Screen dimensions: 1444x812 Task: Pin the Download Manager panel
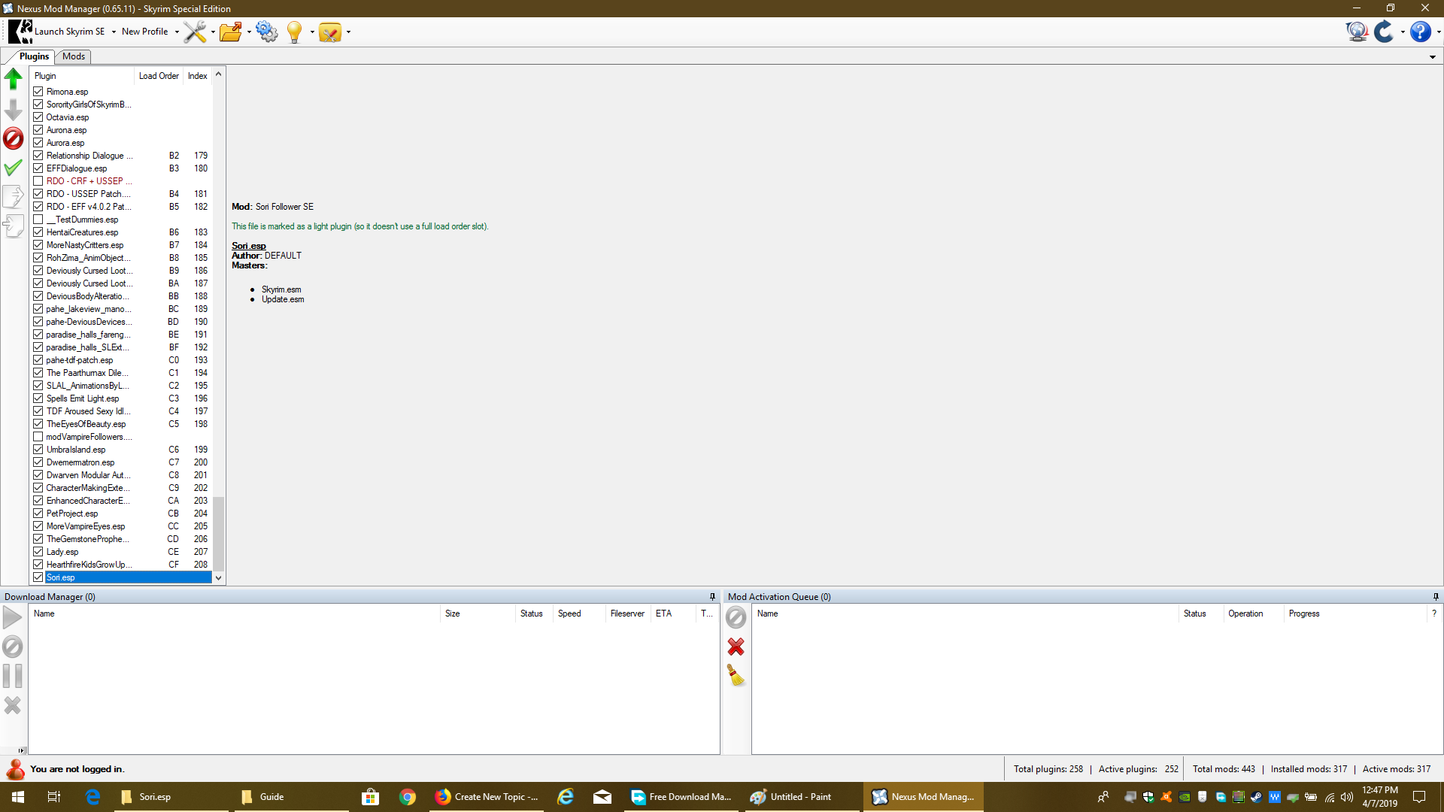[712, 596]
